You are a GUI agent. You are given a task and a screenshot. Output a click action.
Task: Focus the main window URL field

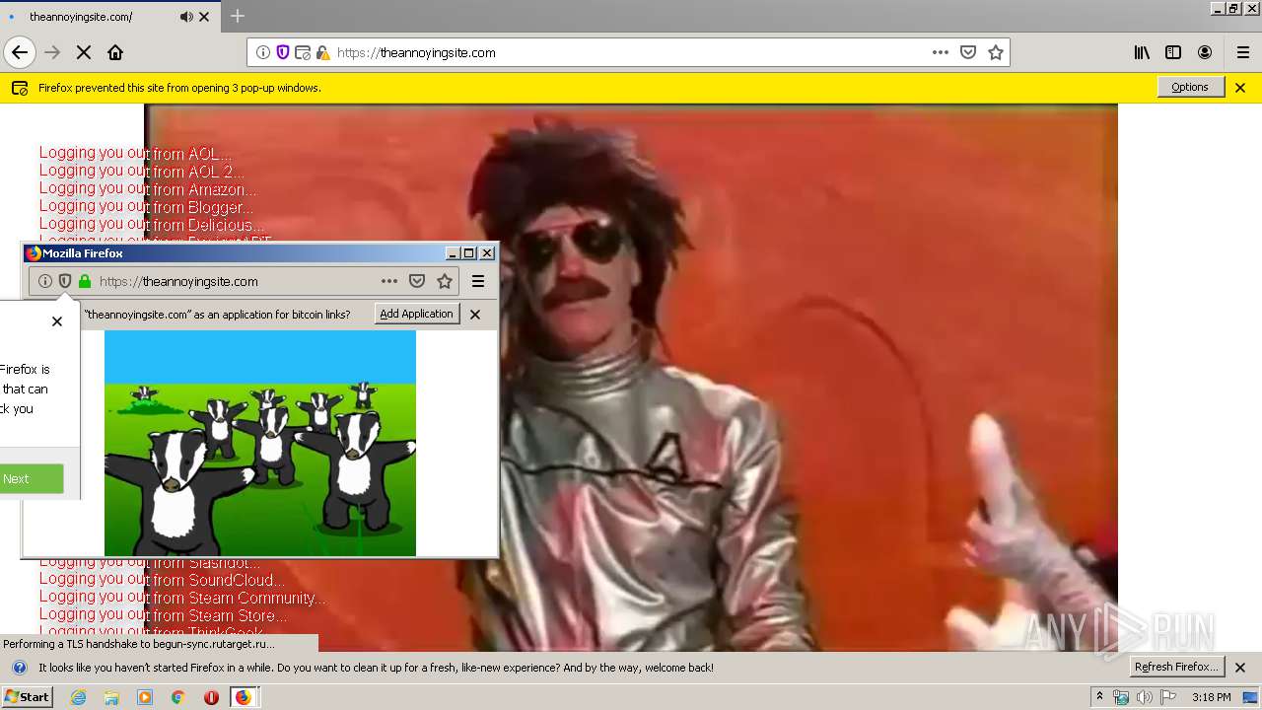coord(631,52)
